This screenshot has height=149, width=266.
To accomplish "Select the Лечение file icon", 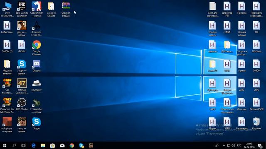I will coord(241,104).
